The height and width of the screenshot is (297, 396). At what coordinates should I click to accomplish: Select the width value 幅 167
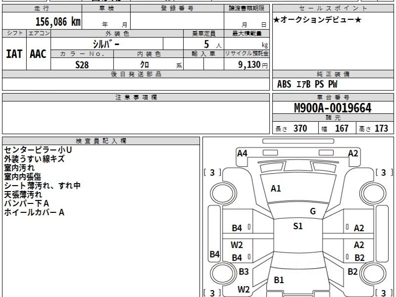click(x=335, y=128)
